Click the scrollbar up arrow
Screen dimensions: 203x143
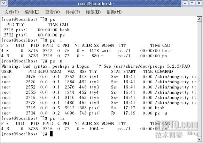point(200,19)
